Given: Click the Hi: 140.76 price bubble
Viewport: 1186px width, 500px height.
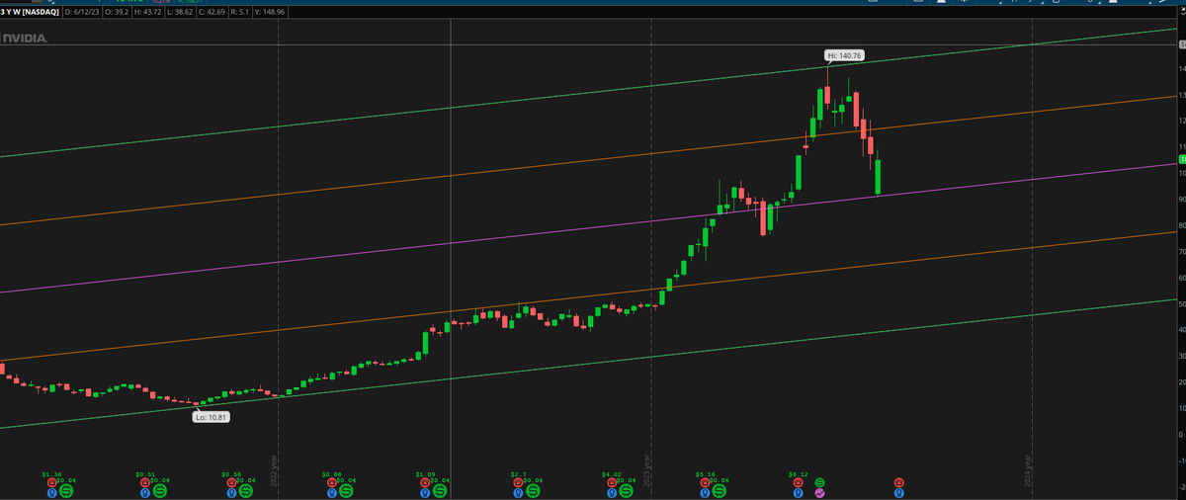Looking at the screenshot, I should [845, 56].
